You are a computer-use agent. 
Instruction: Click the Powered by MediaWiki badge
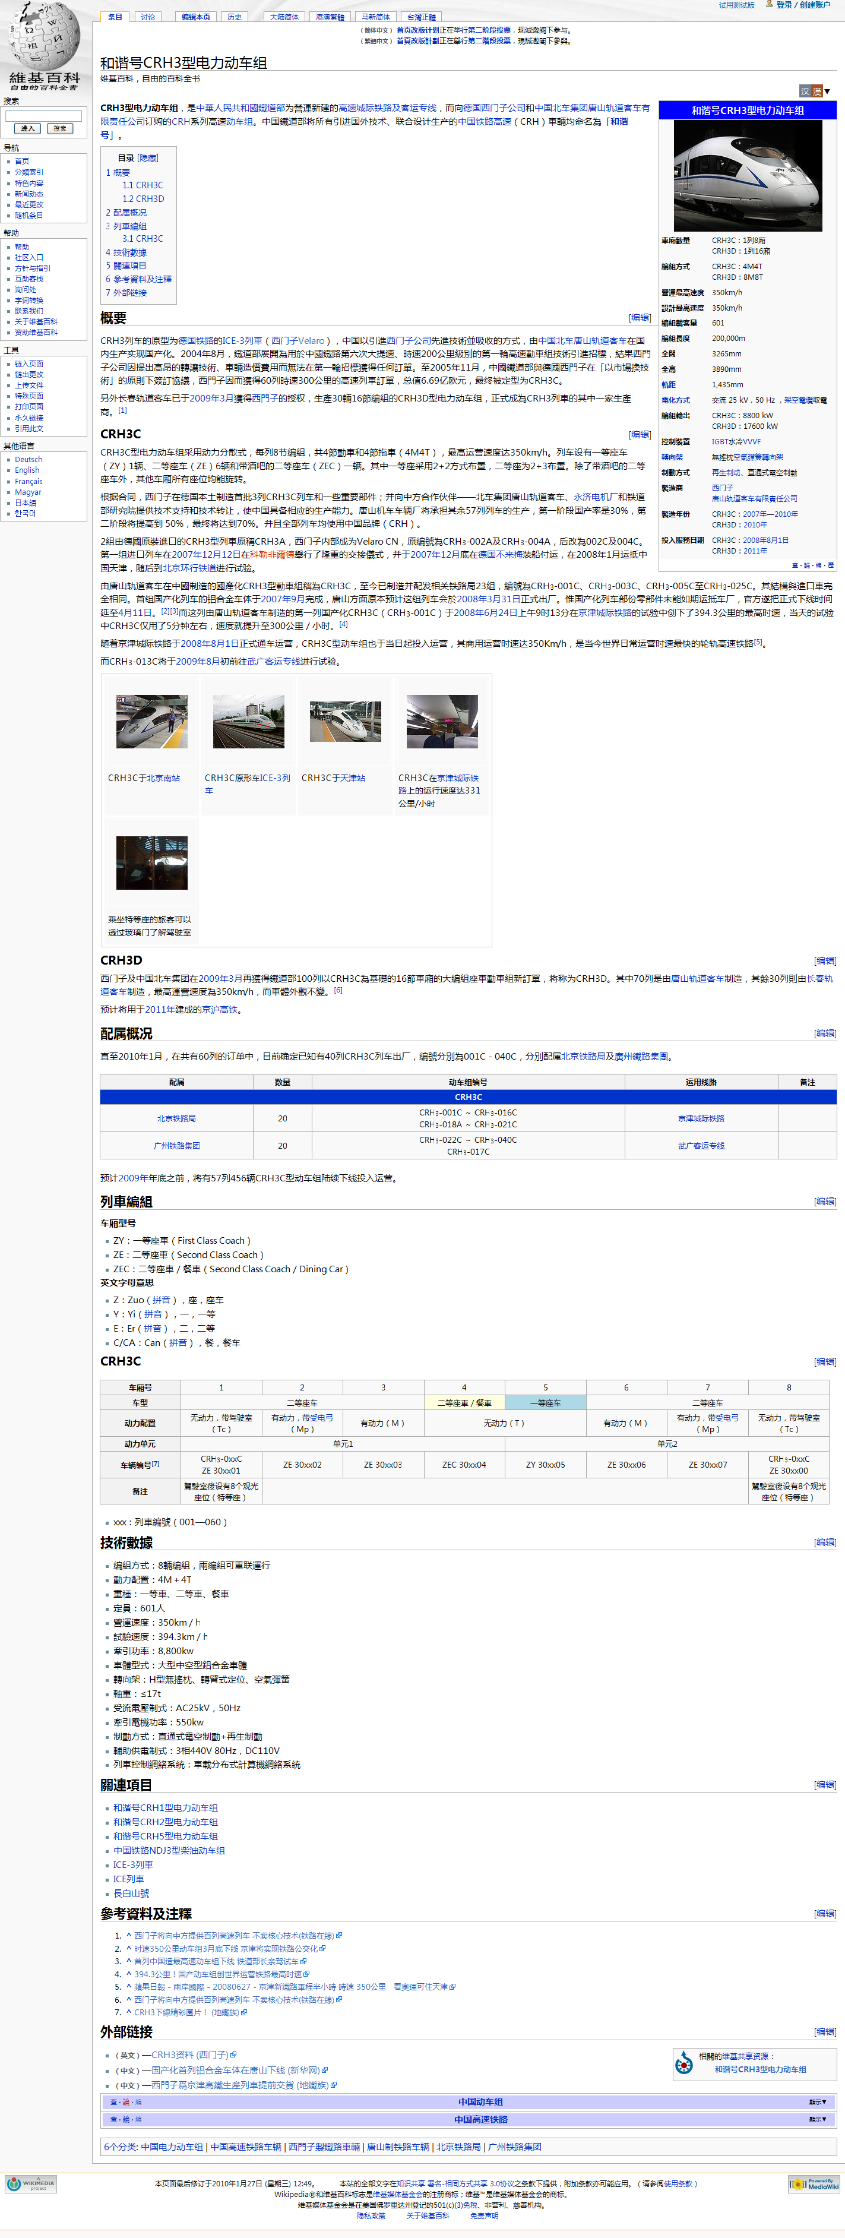tap(814, 2183)
